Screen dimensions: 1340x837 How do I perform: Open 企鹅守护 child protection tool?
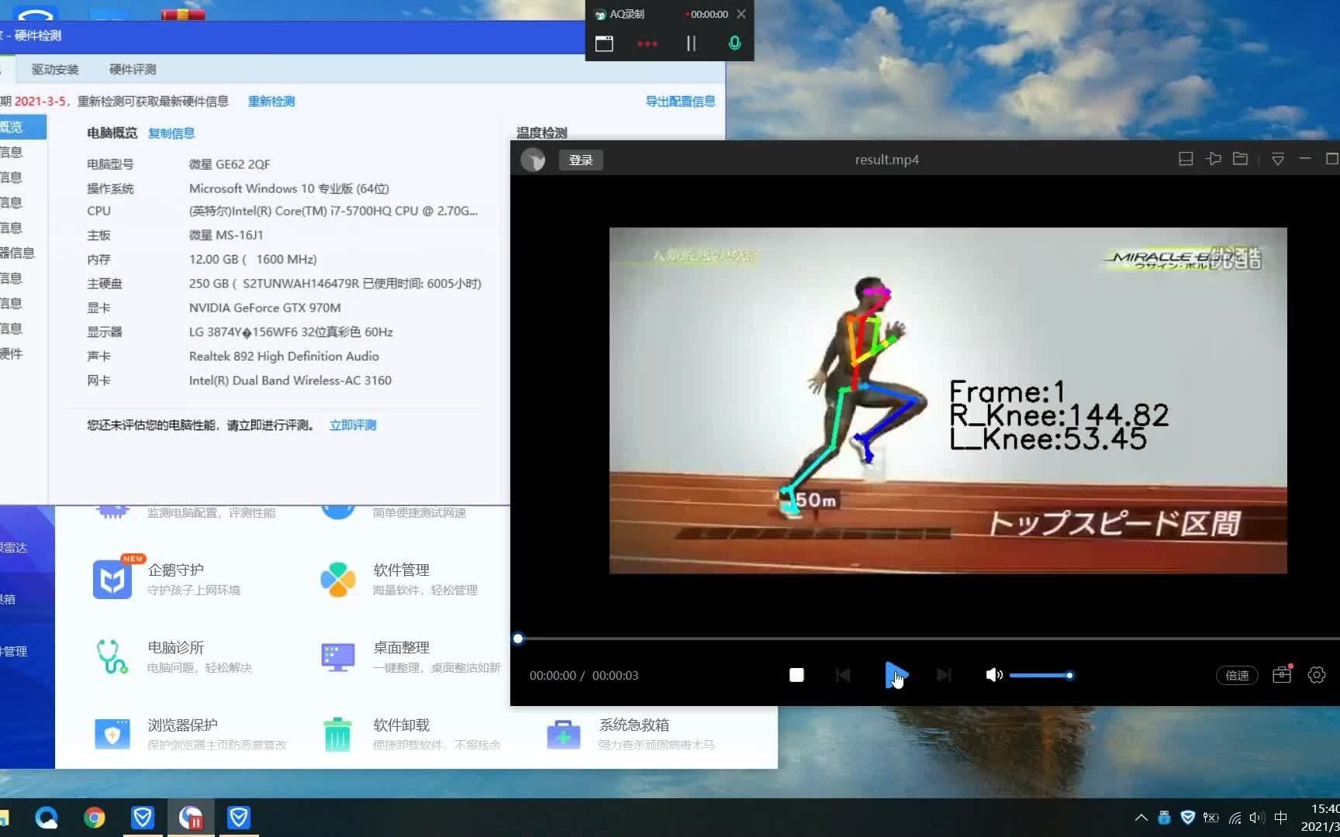167,579
